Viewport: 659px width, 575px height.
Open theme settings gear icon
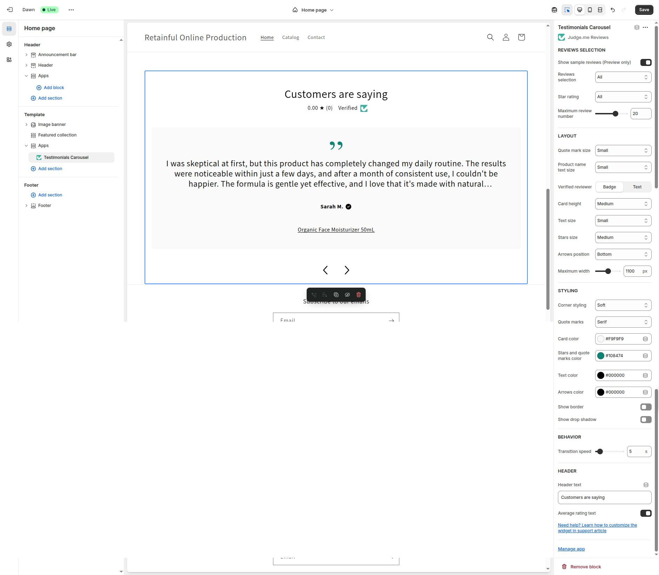pos(9,44)
